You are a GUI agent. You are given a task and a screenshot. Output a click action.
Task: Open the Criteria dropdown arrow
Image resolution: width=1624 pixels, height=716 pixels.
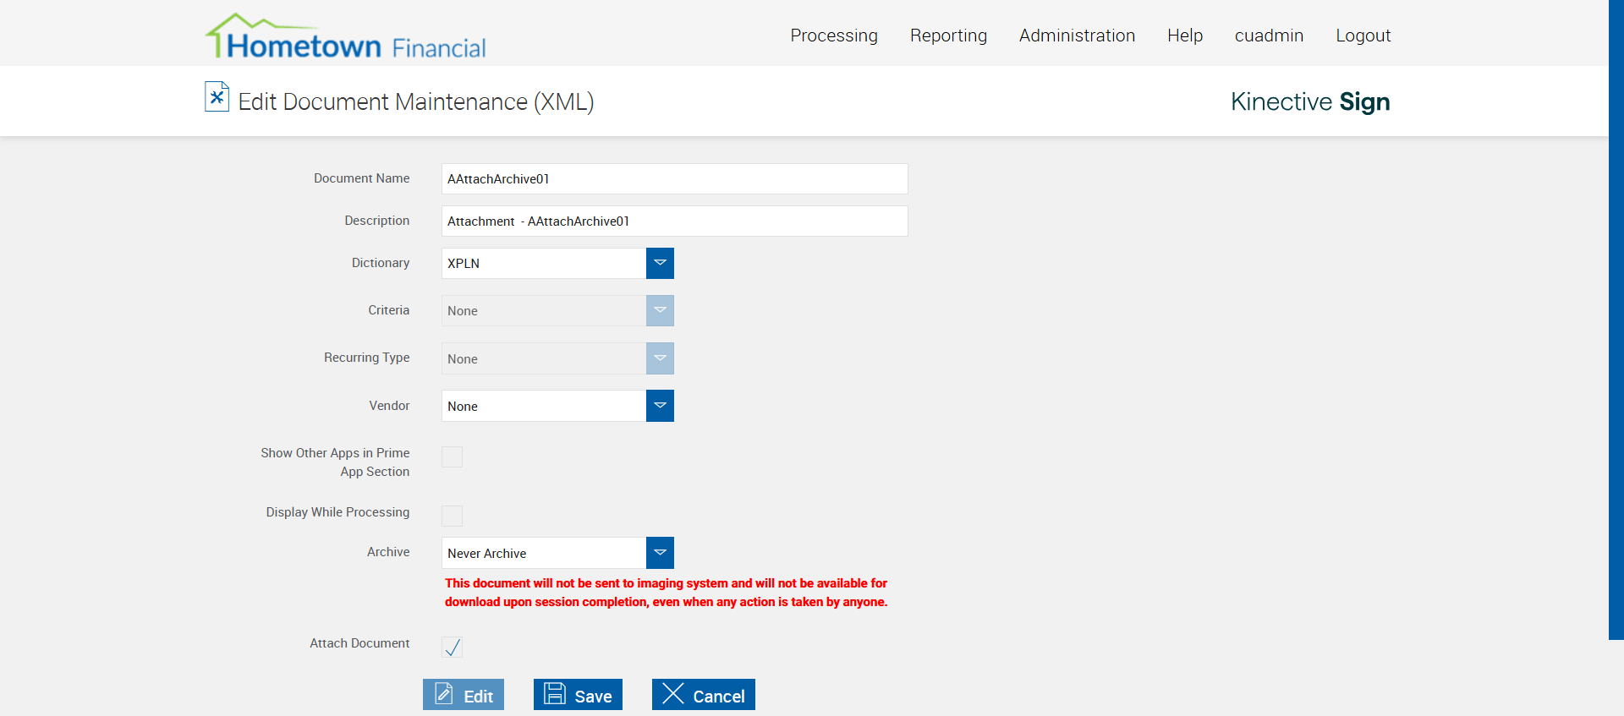click(660, 311)
